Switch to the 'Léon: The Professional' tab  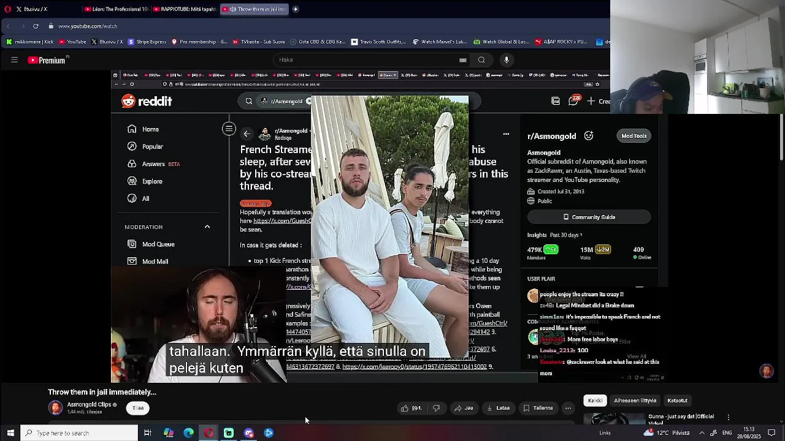click(115, 9)
